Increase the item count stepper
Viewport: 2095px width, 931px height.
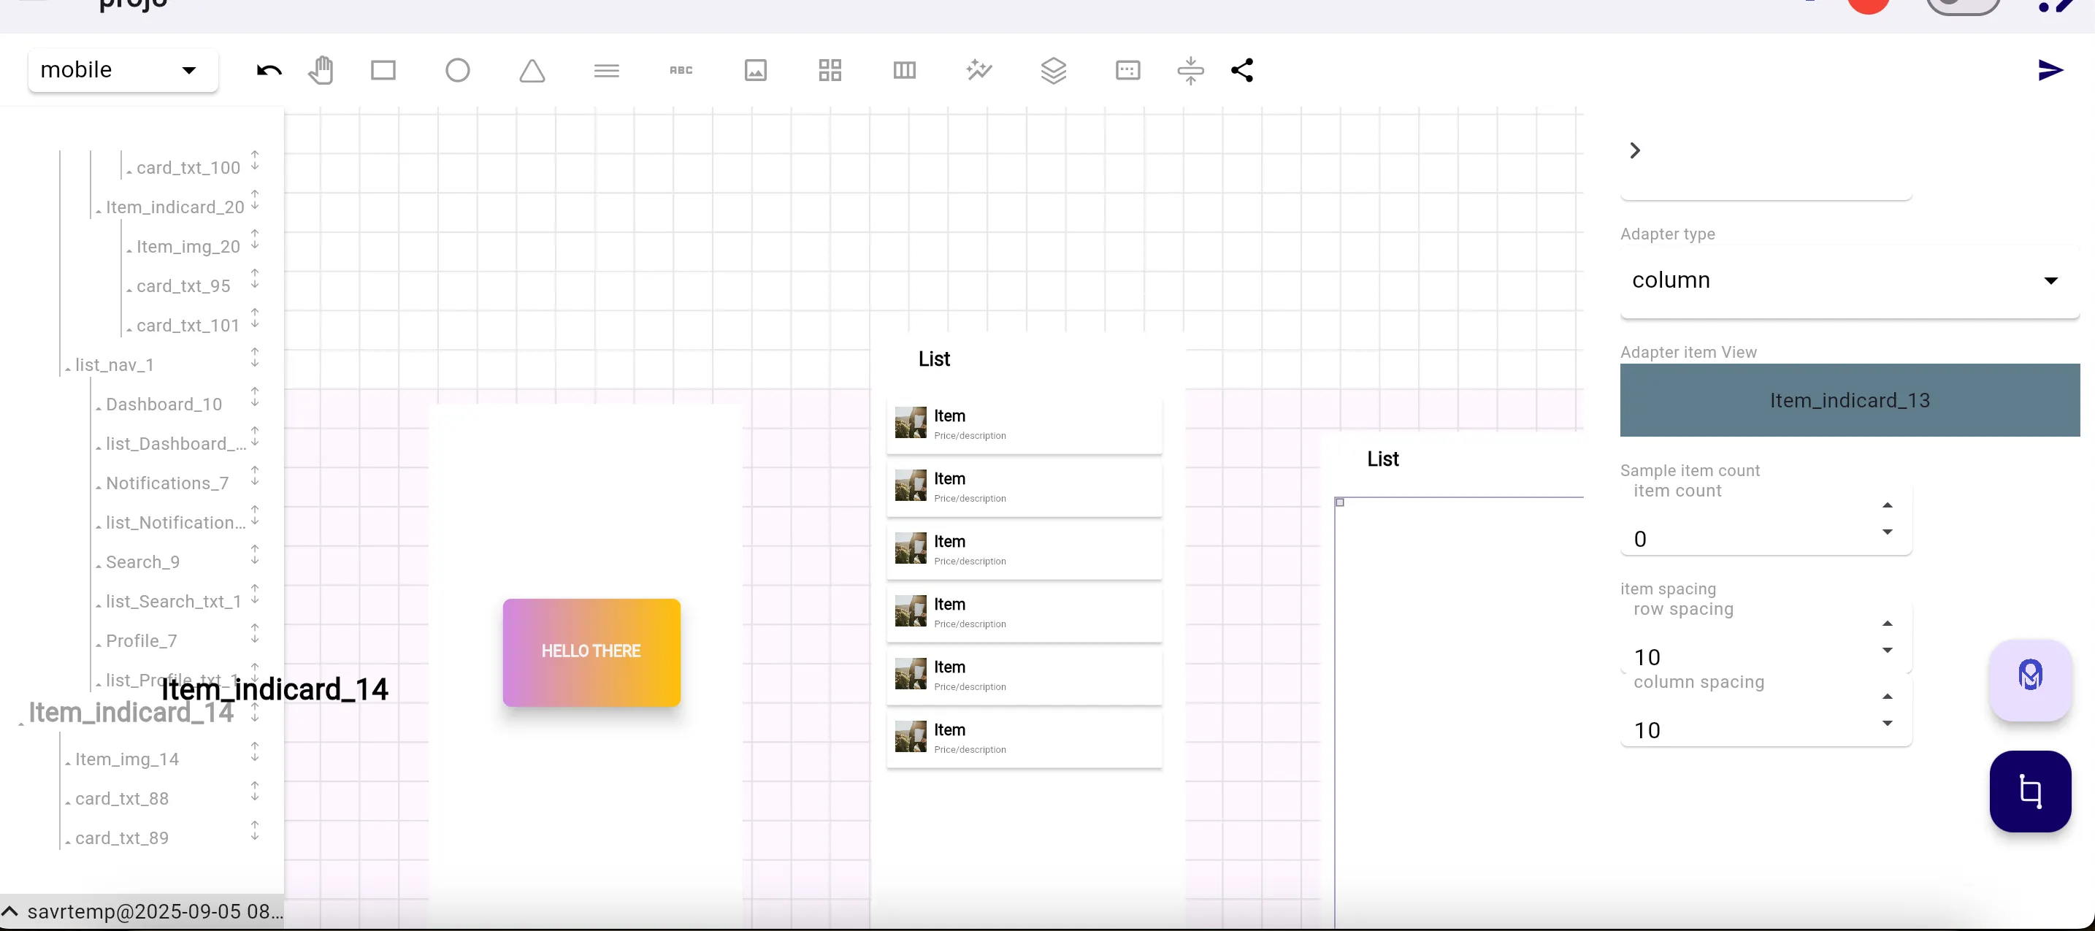click(1887, 506)
